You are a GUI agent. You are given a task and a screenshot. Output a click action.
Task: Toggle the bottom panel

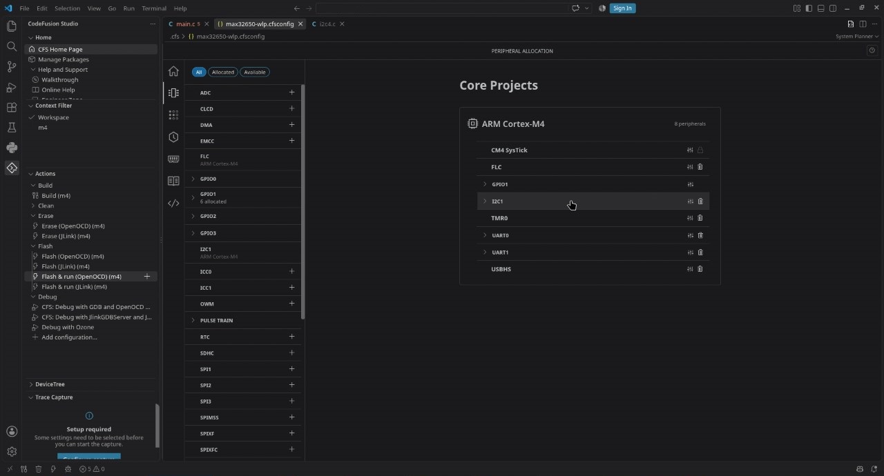coord(820,8)
